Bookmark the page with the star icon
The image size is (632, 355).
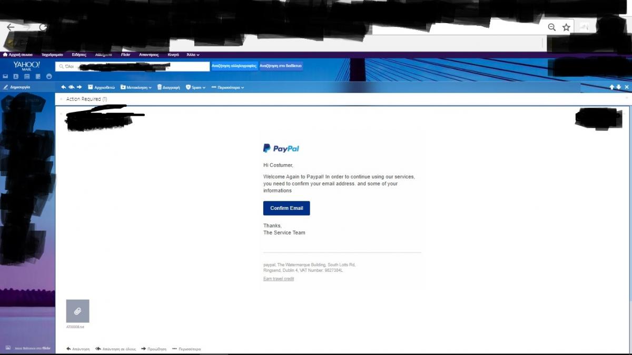tap(566, 27)
